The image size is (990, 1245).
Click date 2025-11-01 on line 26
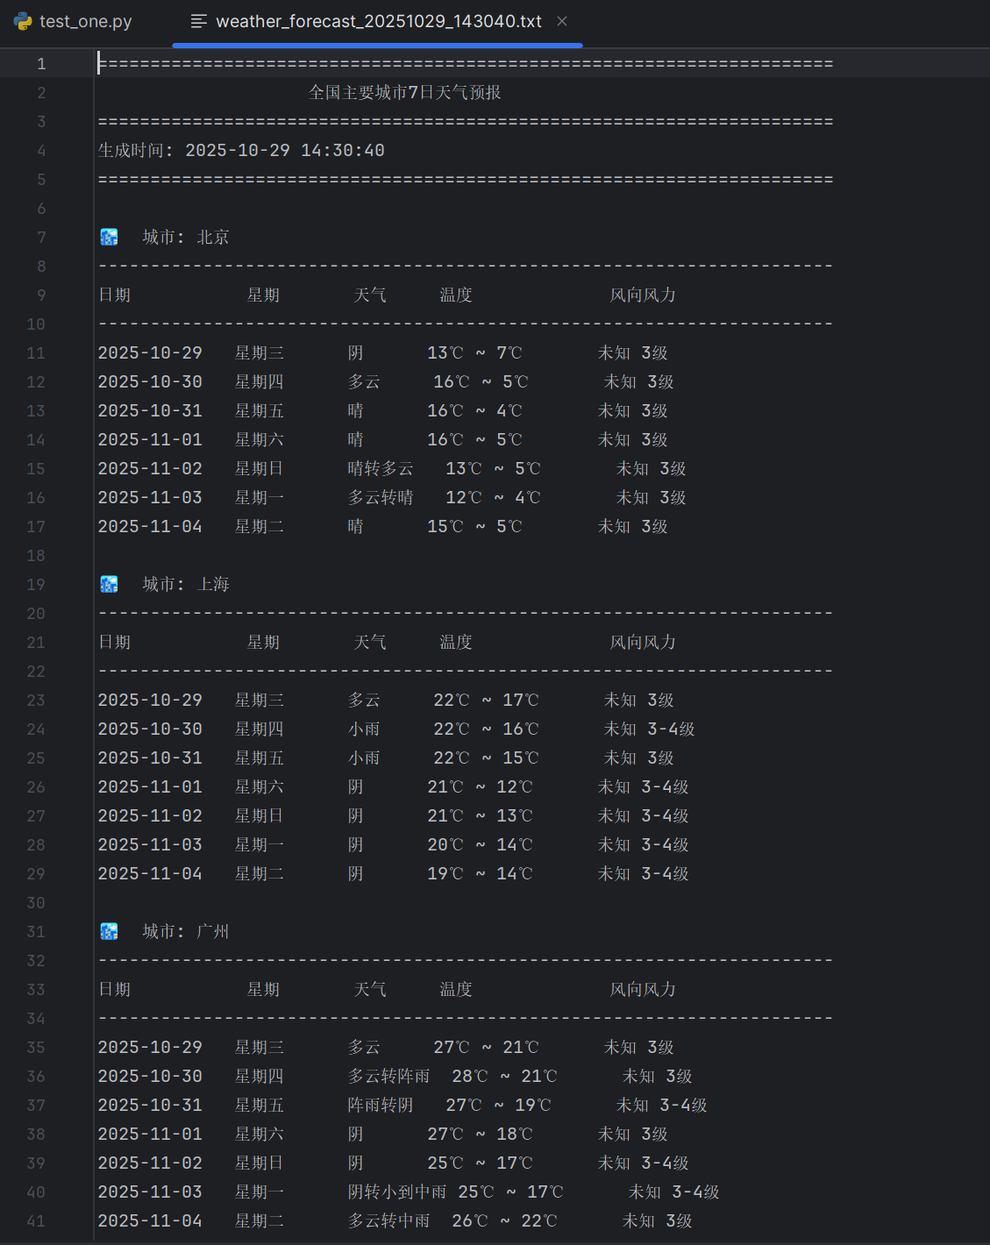150,786
